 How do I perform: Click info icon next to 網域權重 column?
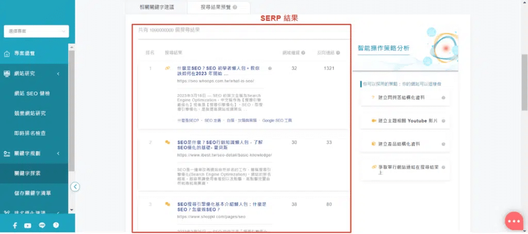(x=303, y=53)
